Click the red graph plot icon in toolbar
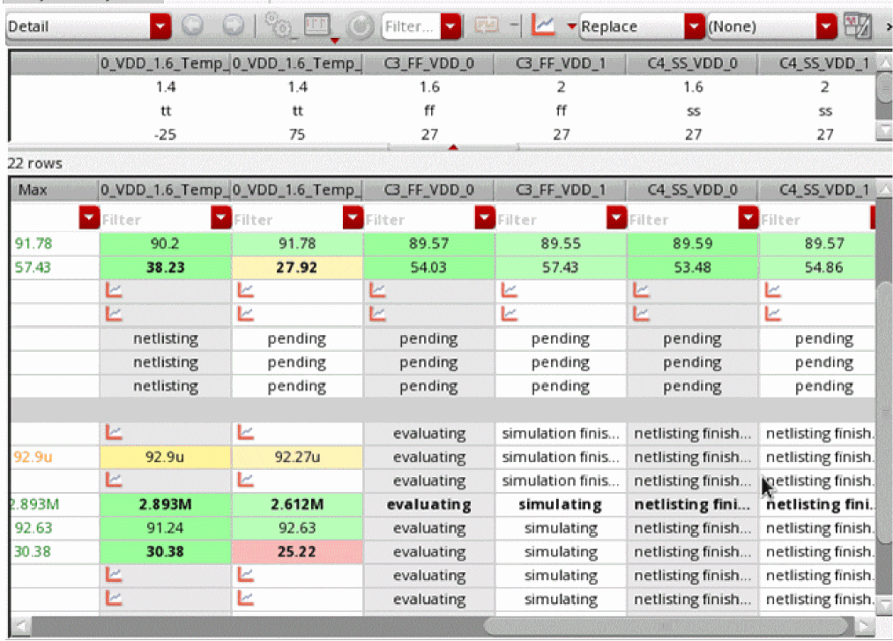The image size is (893, 641). (x=543, y=25)
